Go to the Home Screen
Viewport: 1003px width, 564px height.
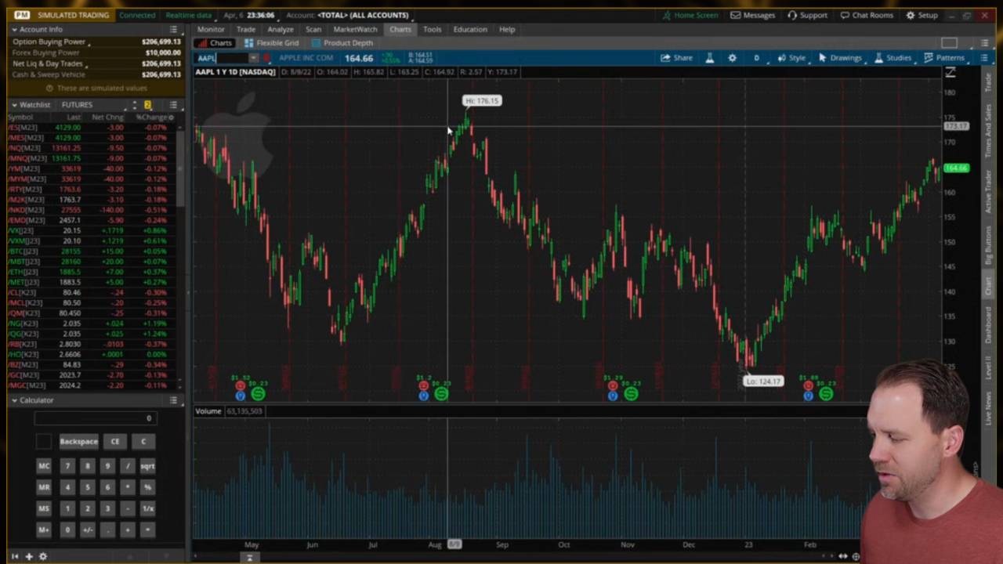coord(690,15)
